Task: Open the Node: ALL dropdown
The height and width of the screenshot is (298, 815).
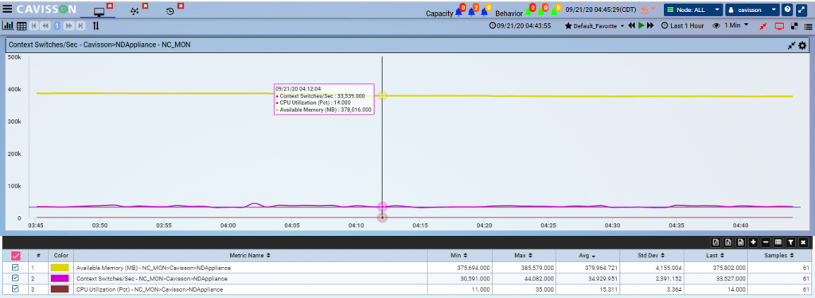Action: point(693,10)
